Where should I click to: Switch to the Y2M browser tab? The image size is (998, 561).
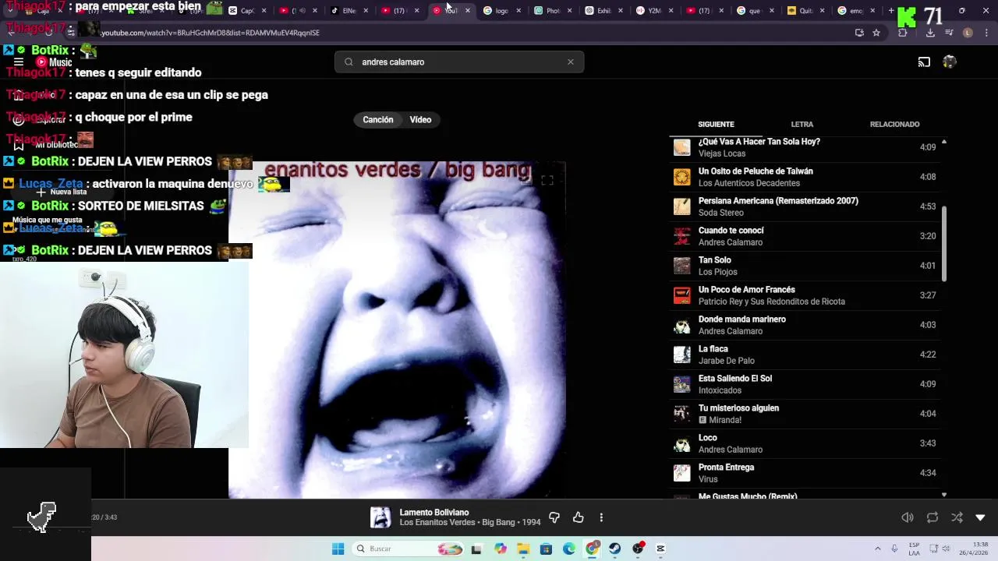649,11
